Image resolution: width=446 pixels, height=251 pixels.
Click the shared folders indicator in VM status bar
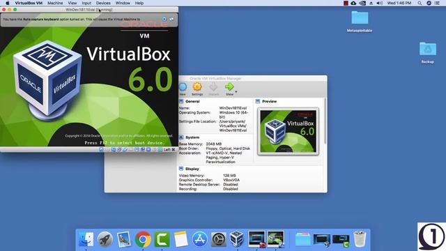131,149
